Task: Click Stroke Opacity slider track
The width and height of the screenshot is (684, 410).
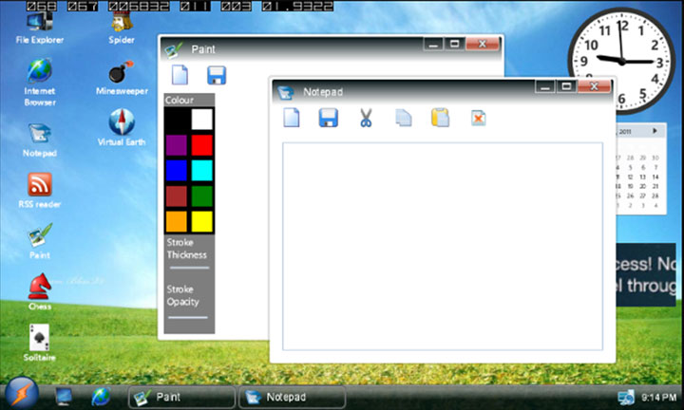Action: click(x=188, y=318)
